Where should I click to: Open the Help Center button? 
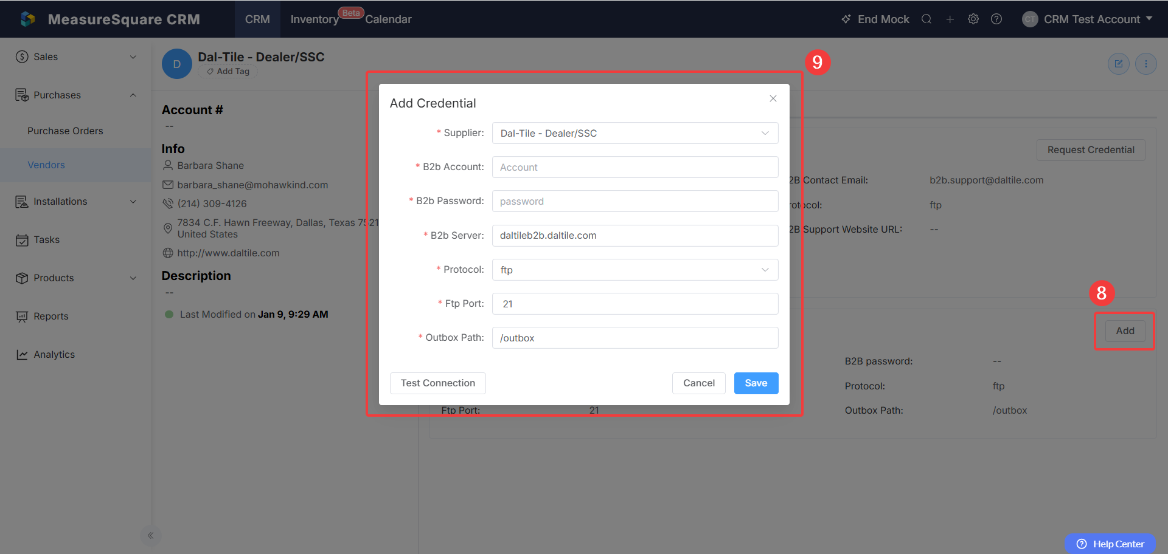(x=1110, y=544)
